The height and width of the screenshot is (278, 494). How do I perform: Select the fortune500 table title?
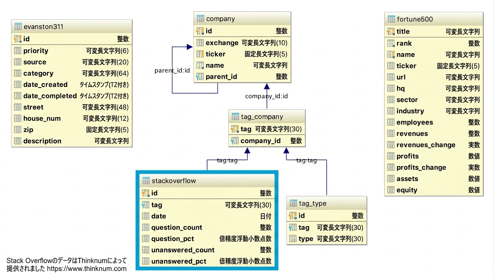coord(415,19)
